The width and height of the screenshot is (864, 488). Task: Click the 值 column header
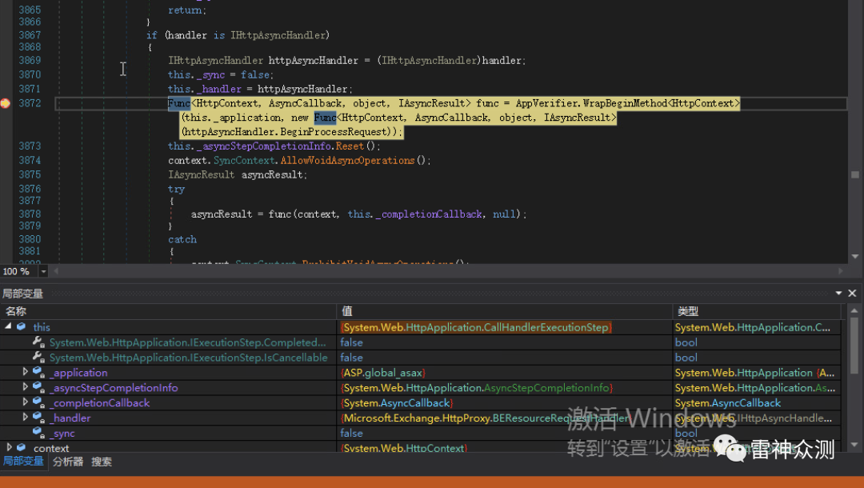point(504,311)
